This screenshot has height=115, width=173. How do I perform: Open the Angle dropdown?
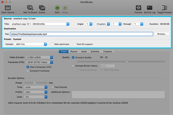click(x=89, y=24)
